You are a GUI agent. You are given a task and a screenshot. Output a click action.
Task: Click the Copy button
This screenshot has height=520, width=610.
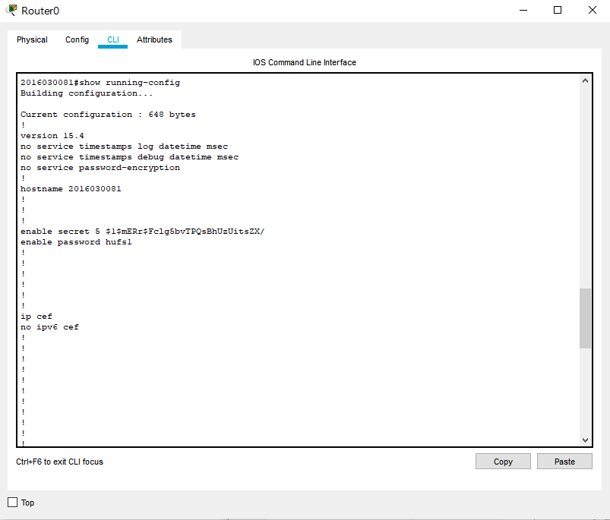pyautogui.click(x=503, y=462)
